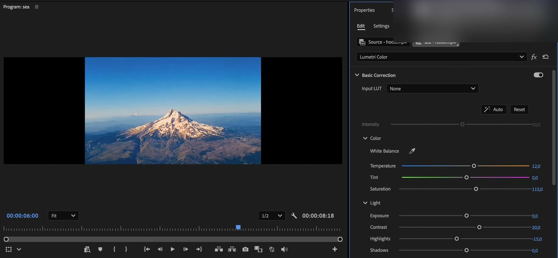Click the reset effect arrow icon
558x258 pixels.
point(546,57)
